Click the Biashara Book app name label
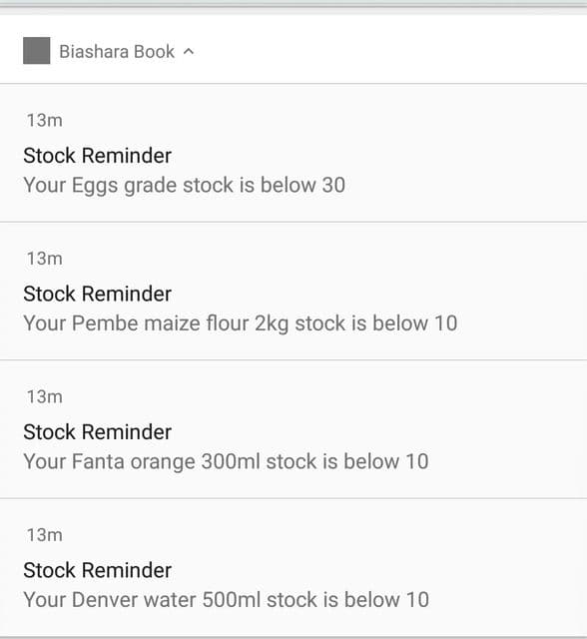 [x=118, y=52]
